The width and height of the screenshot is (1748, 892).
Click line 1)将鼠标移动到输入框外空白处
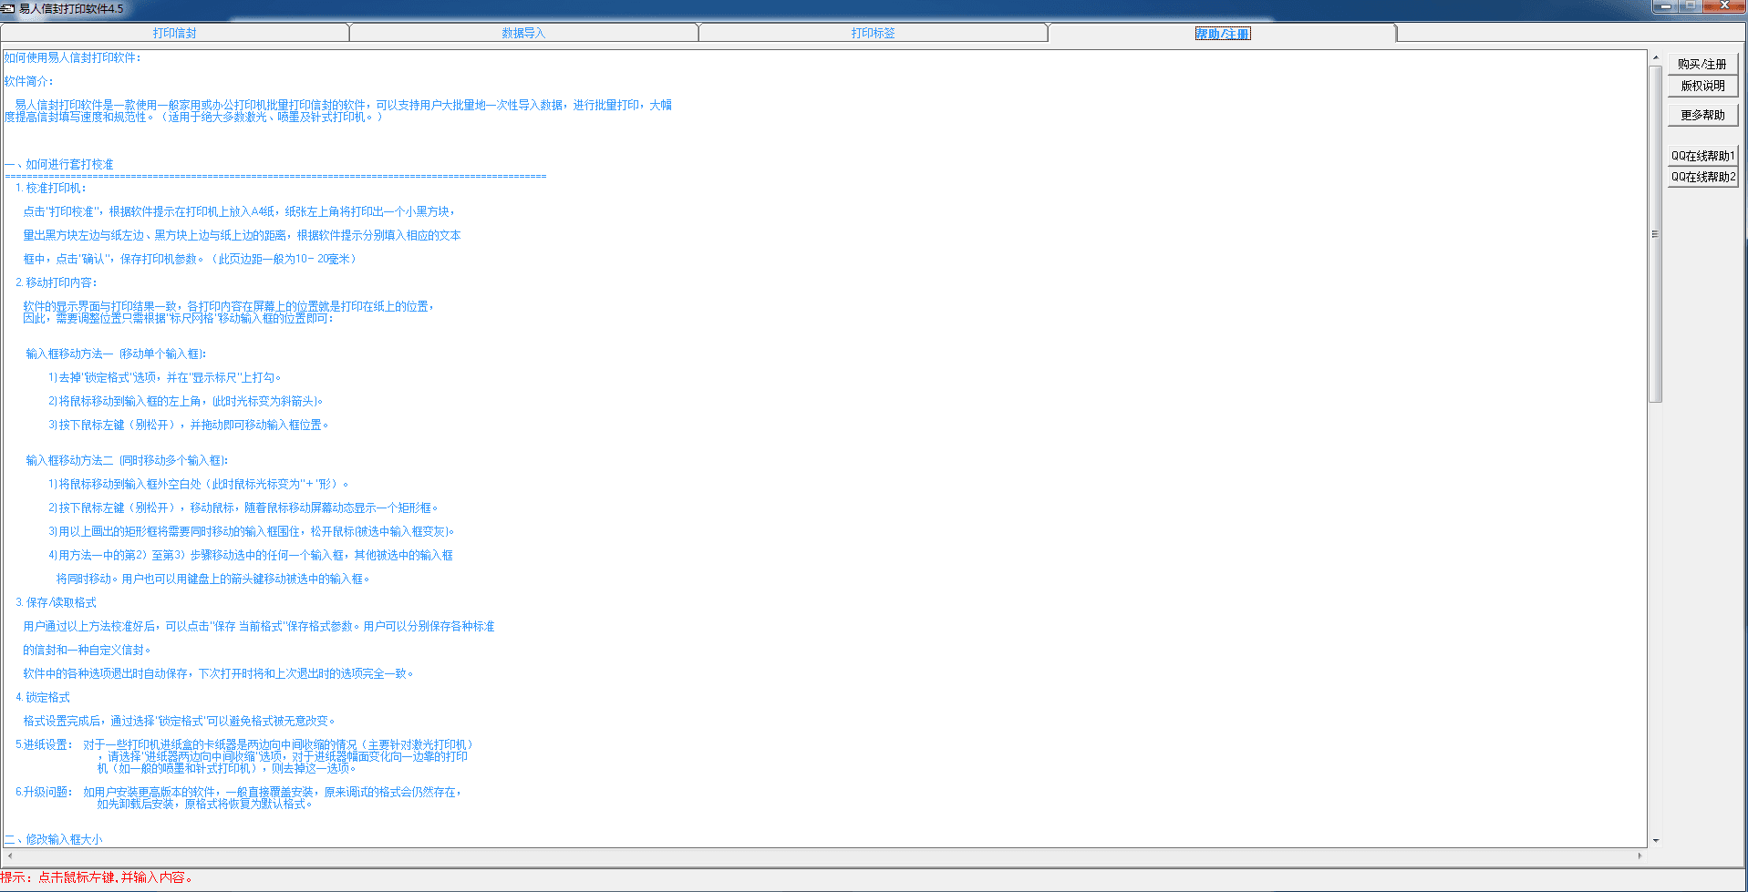pyautogui.click(x=199, y=484)
